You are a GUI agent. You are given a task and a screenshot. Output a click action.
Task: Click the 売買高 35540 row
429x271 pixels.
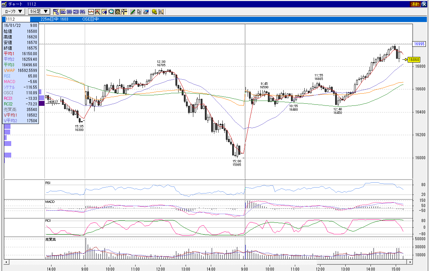20,110
